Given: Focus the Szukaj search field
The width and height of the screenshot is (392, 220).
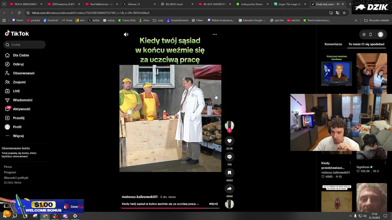Looking at the screenshot, I should pos(25,45).
